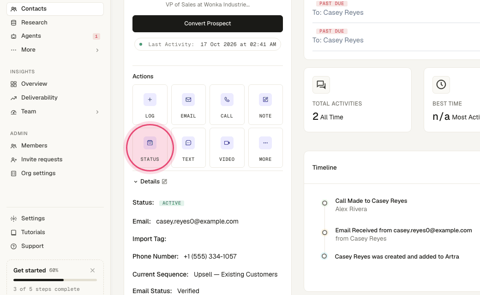Click the email casey.reyes0@example.com in Details
This screenshot has height=295, width=480.
coord(197,221)
